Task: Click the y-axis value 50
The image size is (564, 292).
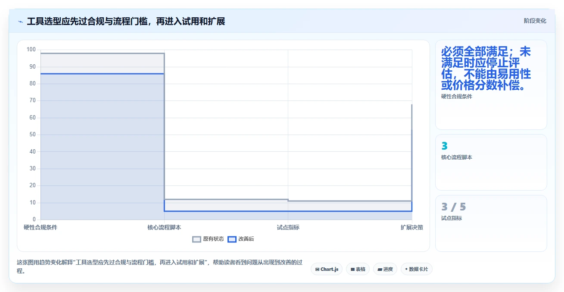Action: click(33, 135)
